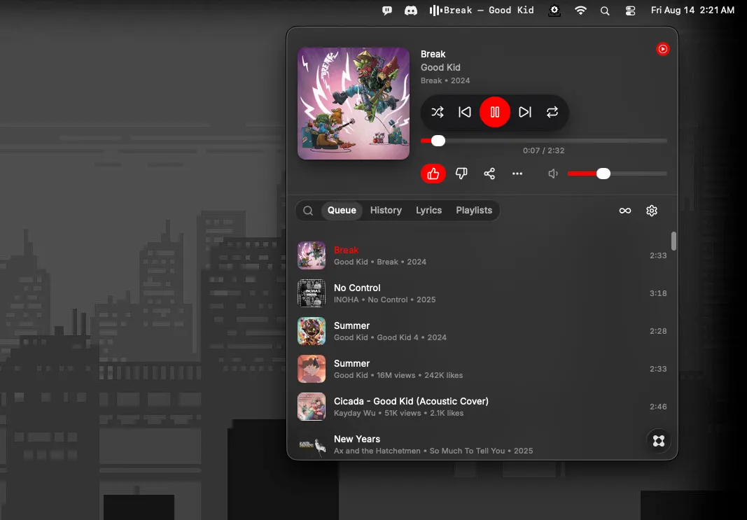Click the gear badge menu bar icon
Viewport: 747px width, 520px height.
554,10
